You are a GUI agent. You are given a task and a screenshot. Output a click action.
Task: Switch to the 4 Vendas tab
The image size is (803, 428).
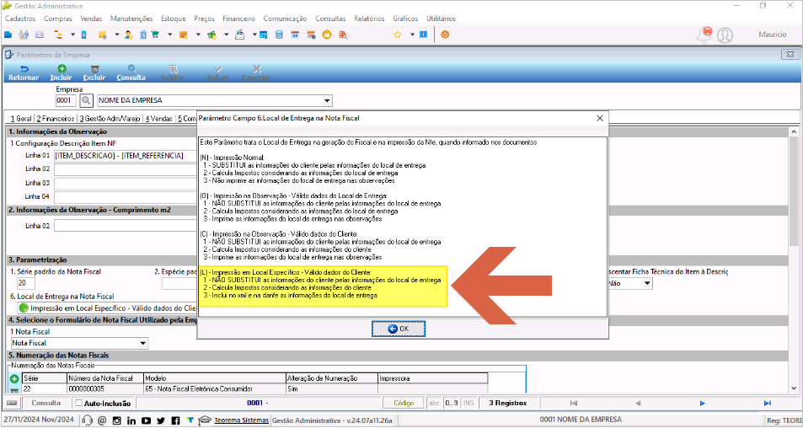[x=158, y=118]
